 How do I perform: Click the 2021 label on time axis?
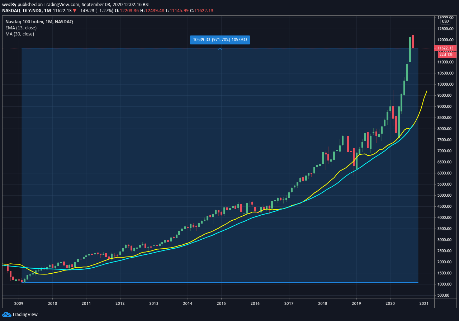(424, 303)
